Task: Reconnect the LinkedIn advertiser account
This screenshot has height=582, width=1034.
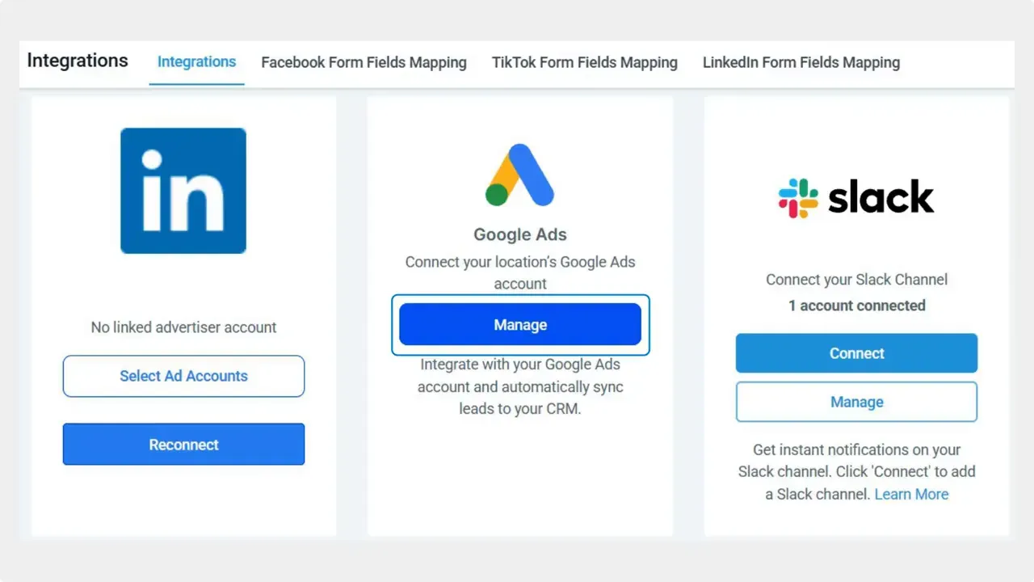Action: click(x=183, y=444)
